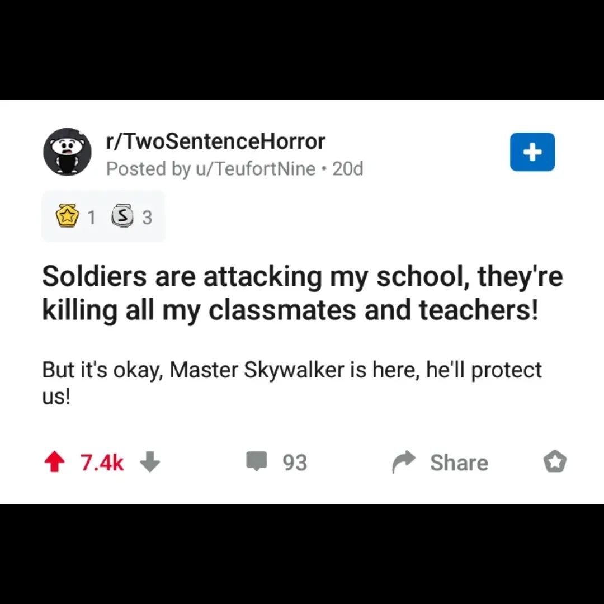Image resolution: width=604 pixels, height=604 pixels.
Task: Click the gold award count 1
Action: point(91,217)
